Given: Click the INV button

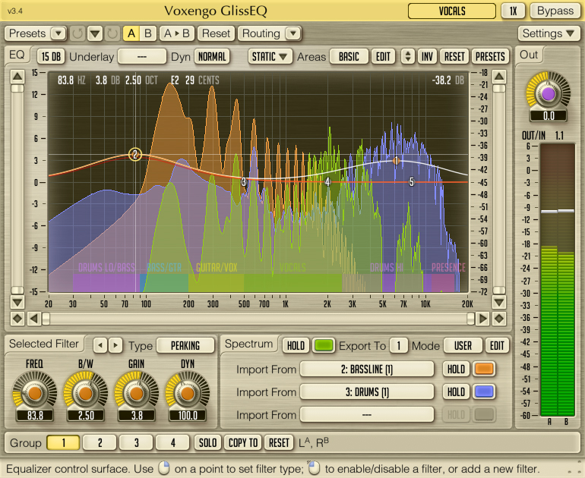Looking at the screenshot, I should click(x=427, y=57).
